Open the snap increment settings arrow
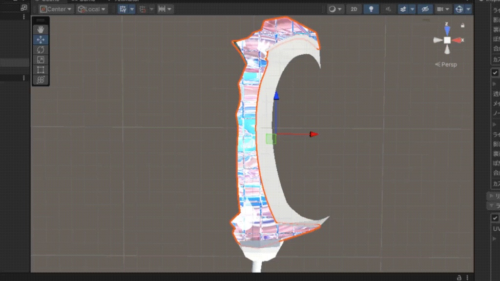Image resolution: width=500 pixels, height=281 pixels. (x=169, y=9)
